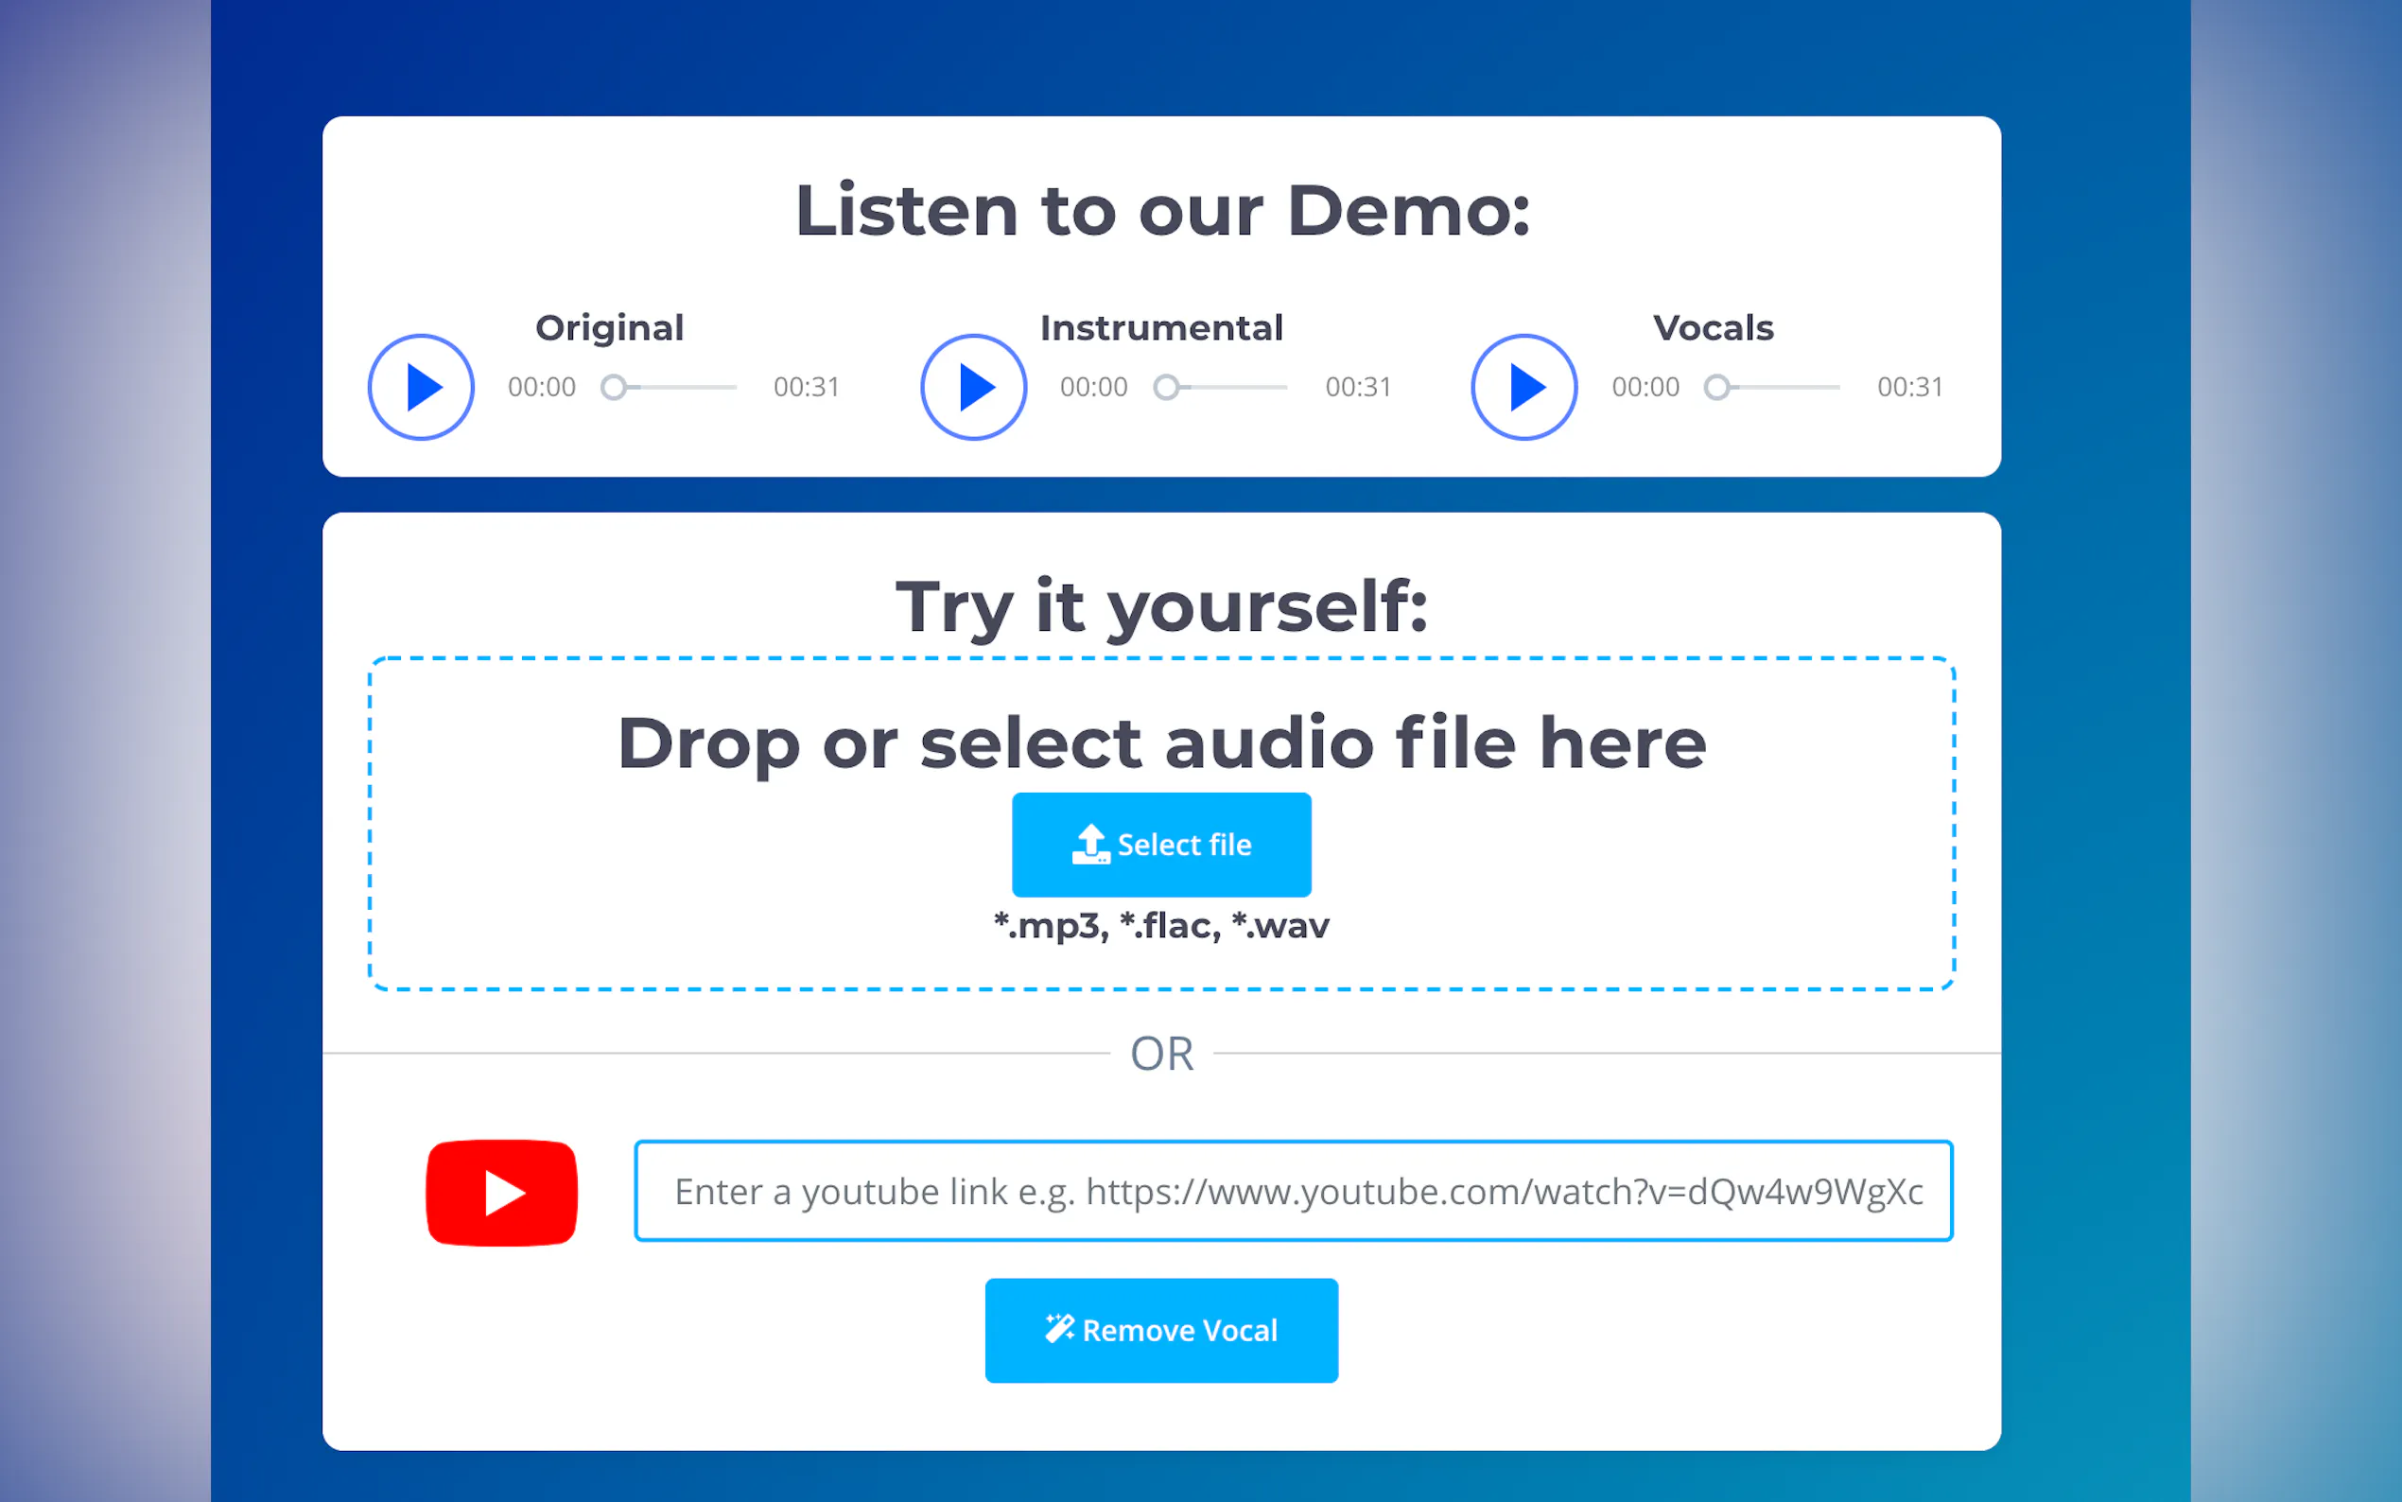Screen dimensions: 2402x1502
Task: Click the 'Listen to our Demo:' heading
Action: click(1162, 211)
